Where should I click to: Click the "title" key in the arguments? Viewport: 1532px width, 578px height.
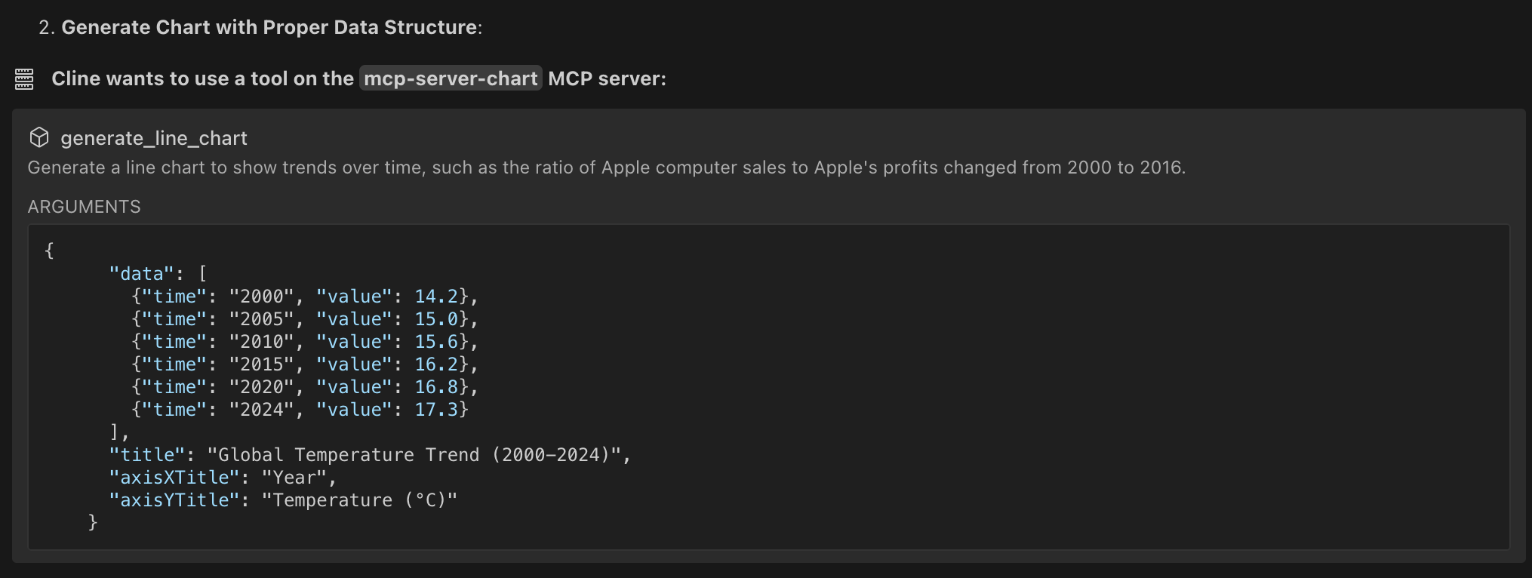(x=147, y=455)
